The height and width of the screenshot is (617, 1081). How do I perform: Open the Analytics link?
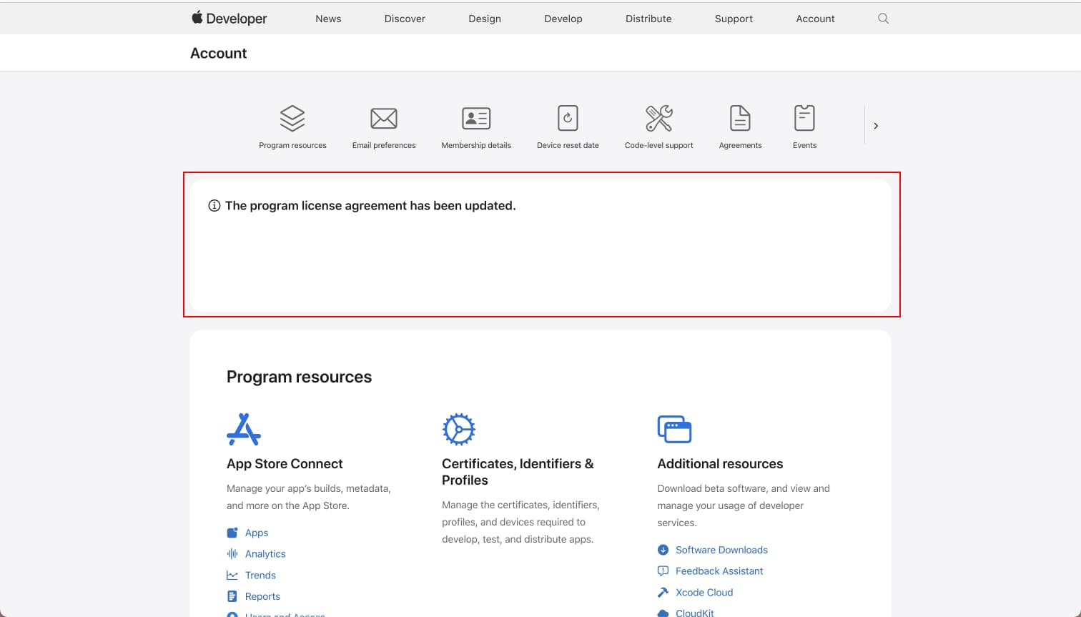point(265,554)
